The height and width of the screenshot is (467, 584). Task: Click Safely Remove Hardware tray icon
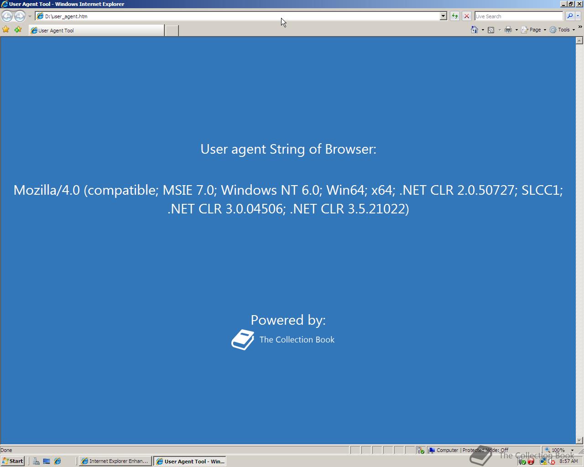pyautogui.click(x=522, y=462)
